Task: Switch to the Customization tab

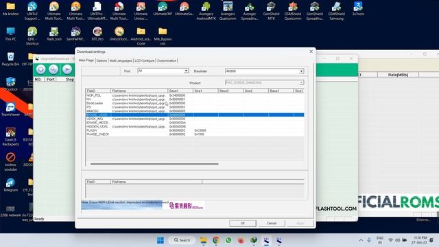Action: [x=167, y=60]
